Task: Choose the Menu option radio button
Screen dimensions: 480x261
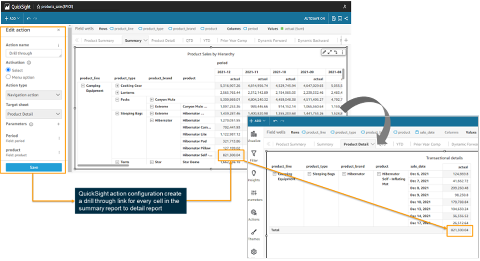Action: [8, 77]
